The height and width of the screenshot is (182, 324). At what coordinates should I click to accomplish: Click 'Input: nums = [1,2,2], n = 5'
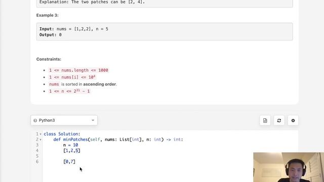74,29
